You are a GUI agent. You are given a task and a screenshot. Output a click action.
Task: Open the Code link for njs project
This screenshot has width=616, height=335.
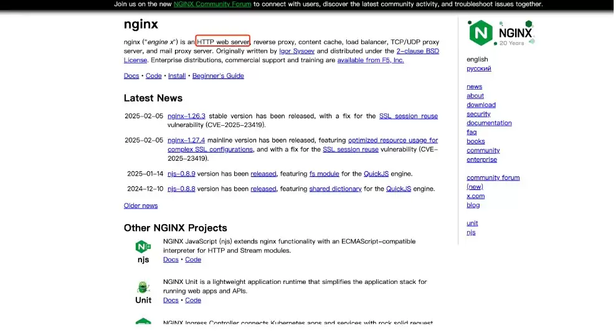(x=193, y=260)
